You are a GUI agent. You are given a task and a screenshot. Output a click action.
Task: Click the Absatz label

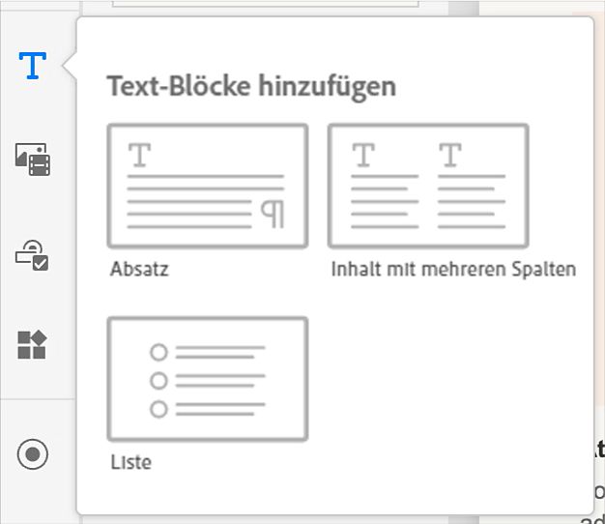[140, 269]
